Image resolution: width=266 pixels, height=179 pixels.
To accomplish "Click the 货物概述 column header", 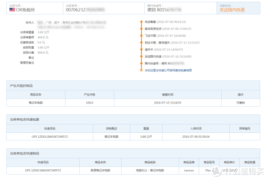I will (x=111, y=128).
